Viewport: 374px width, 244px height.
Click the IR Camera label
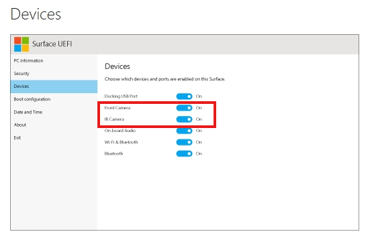[x=114, y=119]
